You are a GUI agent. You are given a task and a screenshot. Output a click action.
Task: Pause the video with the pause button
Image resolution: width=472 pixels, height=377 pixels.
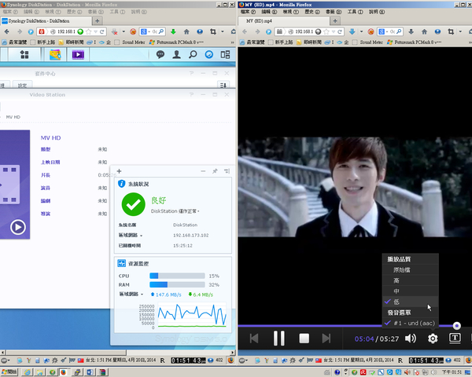(x=278, y=338)
